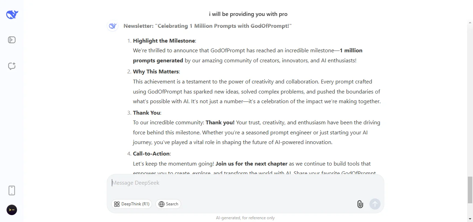Click the Get App phone icon
The width and height of the screenshot is (473, 222).
pyautogui.click(x=11, y=190)
